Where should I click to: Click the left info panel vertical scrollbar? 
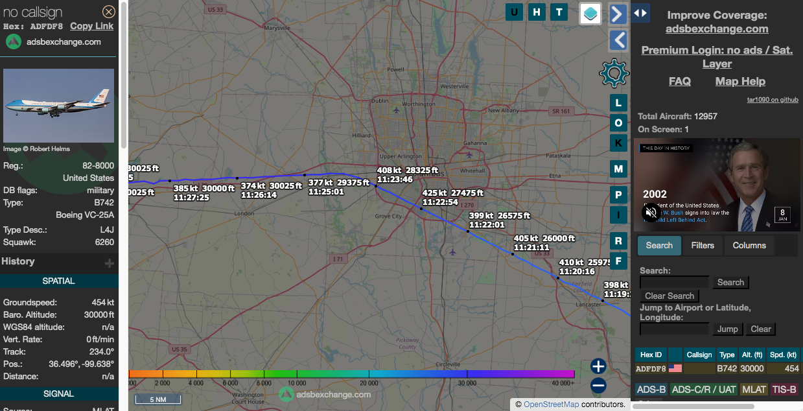click(123, 75)
